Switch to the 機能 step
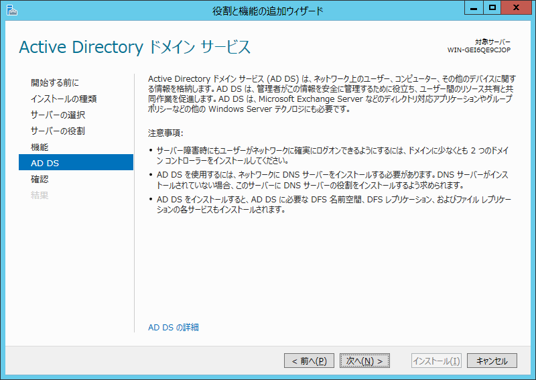 [x=40, y=147]
